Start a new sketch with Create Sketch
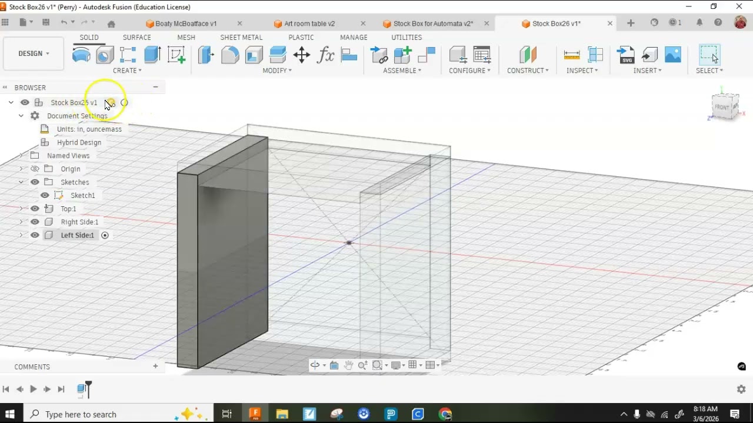 tap(176, 55)
